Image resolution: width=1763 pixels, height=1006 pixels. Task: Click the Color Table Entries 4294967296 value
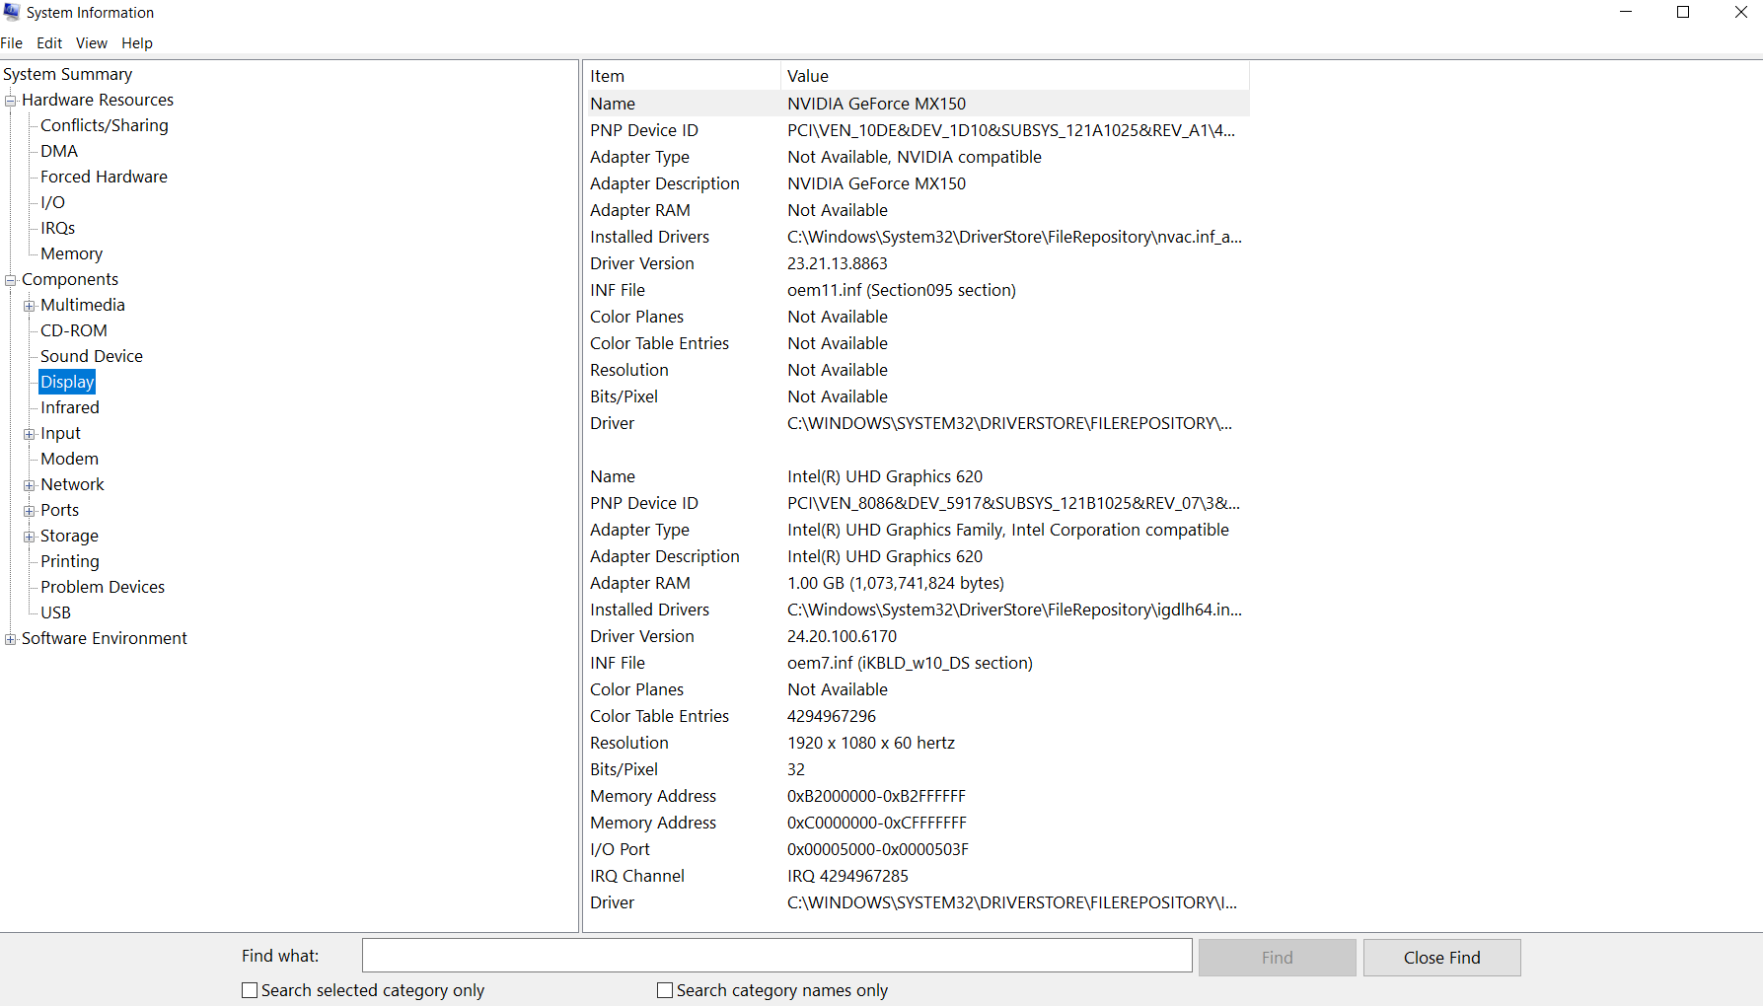(832, 716)
